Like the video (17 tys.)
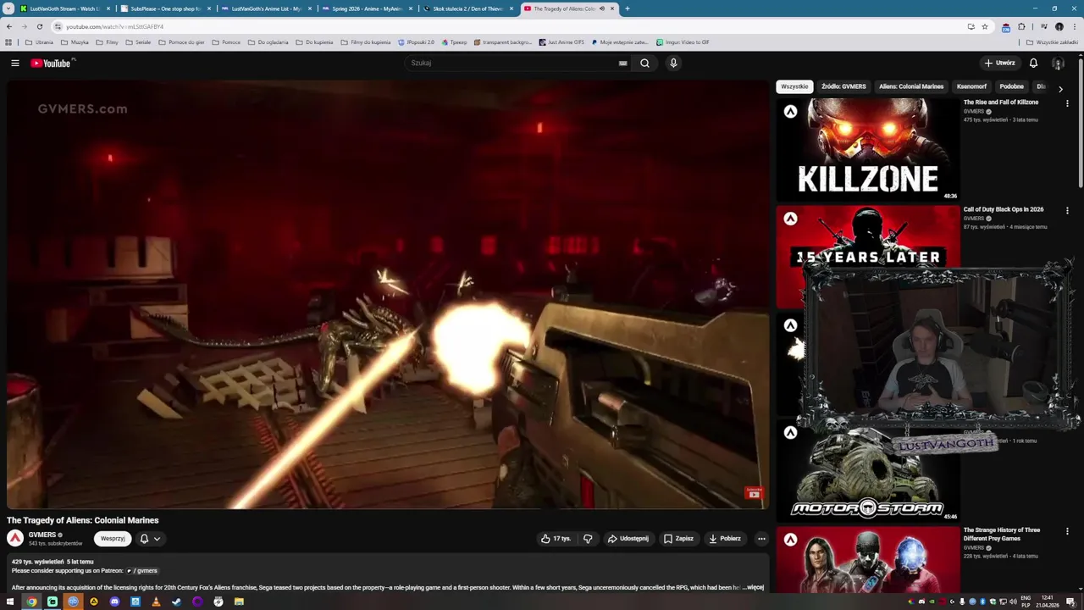 point(556,538)
